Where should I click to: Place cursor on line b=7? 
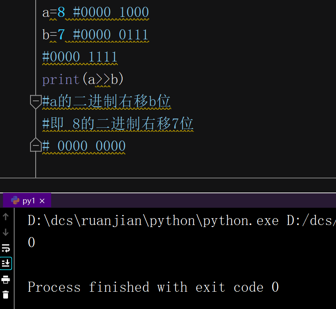(95, 35)
